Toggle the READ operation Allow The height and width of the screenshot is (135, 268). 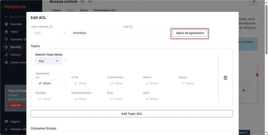[x=116, y=99]
